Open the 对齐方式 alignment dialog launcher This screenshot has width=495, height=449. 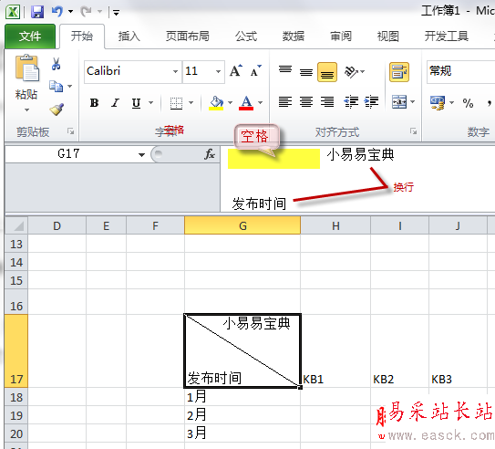413,131
